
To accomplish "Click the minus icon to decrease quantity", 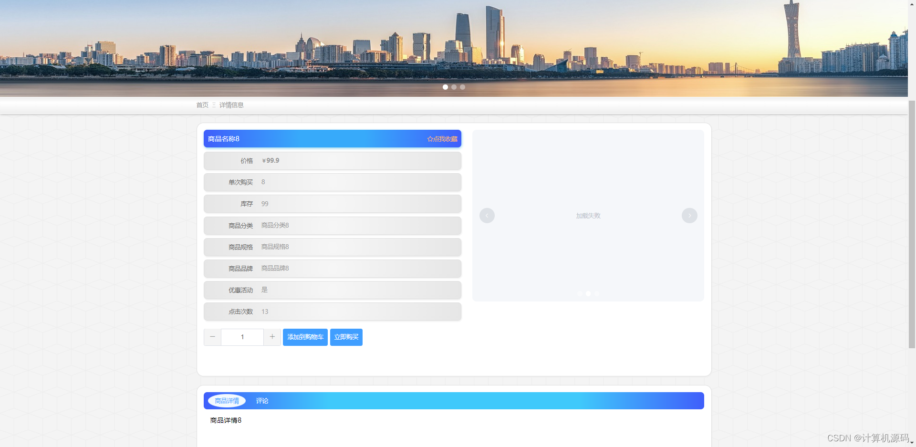I will point(212,337).
